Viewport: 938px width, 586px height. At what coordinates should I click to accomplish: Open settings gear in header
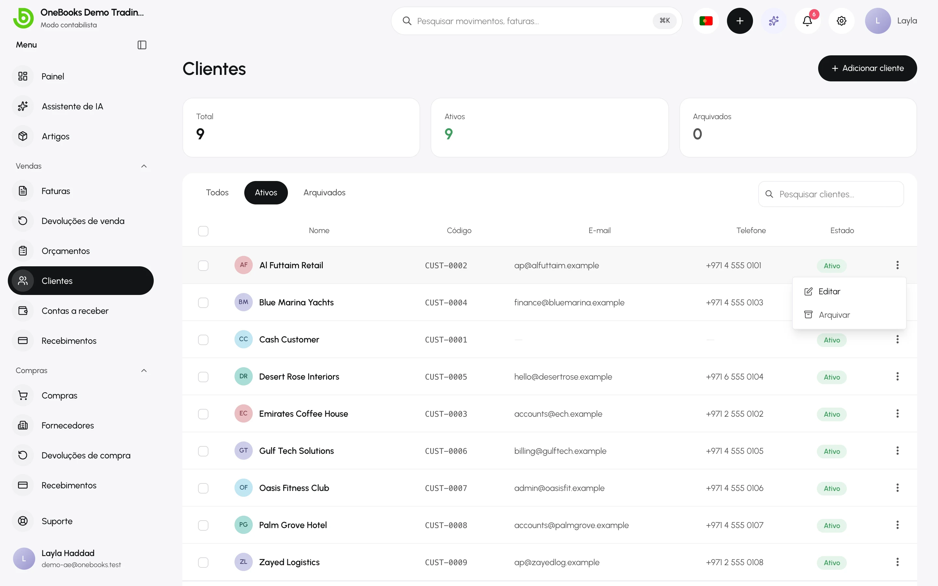(x=842, y=21)
